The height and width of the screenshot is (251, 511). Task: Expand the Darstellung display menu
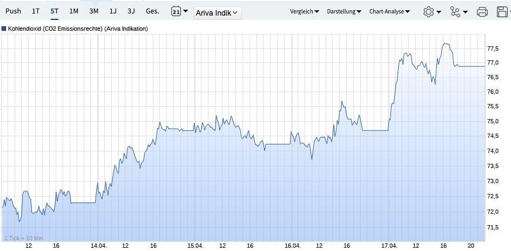click(344, 11)
